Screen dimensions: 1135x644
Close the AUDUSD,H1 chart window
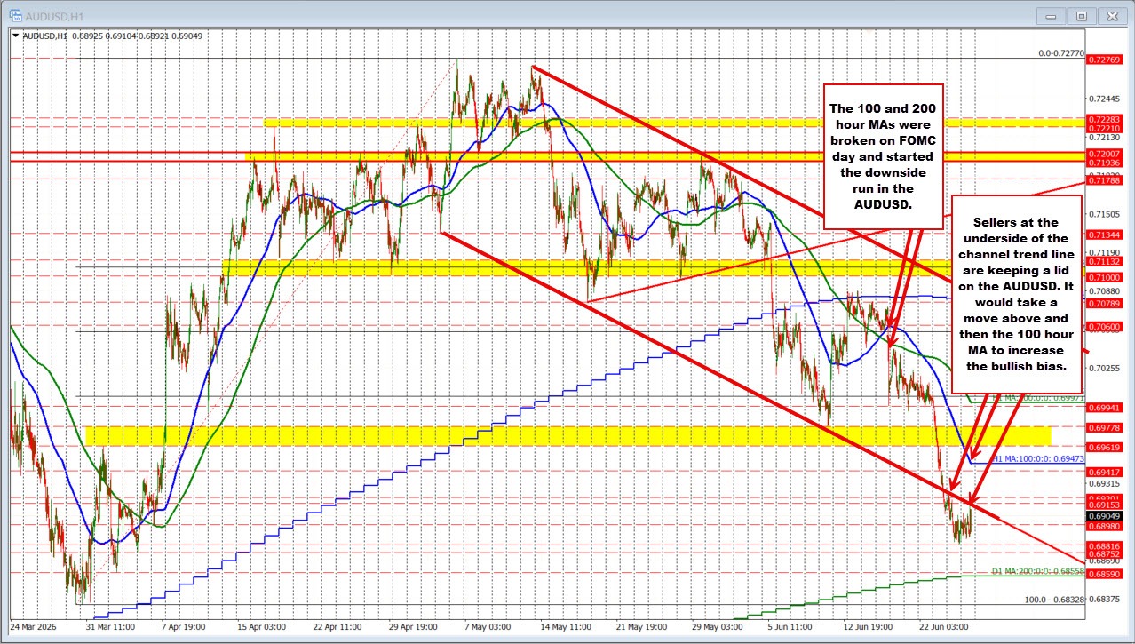click(x=1110, y=15)
